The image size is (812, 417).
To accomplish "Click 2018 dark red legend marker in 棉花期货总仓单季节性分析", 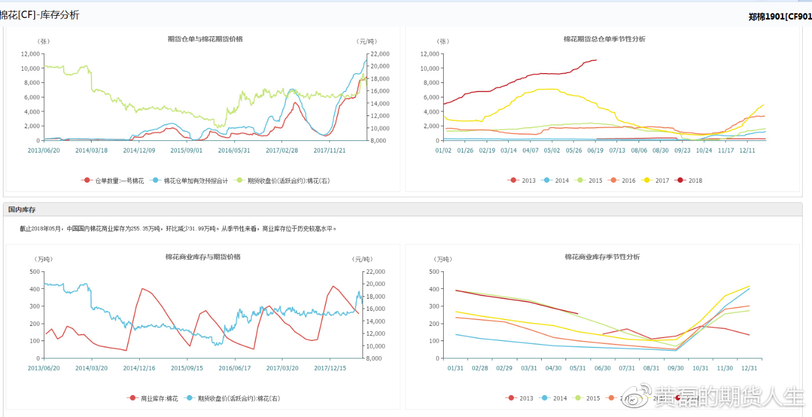I will point(680,180).
